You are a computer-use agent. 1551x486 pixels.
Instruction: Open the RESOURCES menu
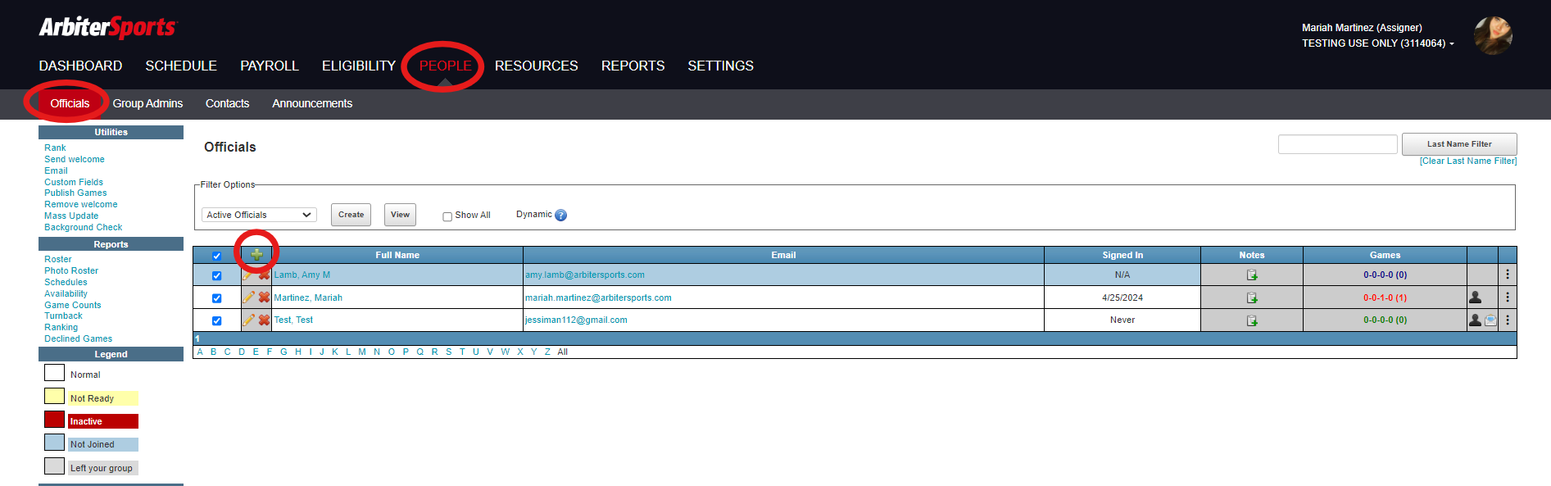537,66
